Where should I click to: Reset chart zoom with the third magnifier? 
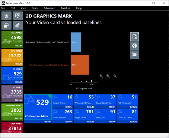[x=115, y=76]
